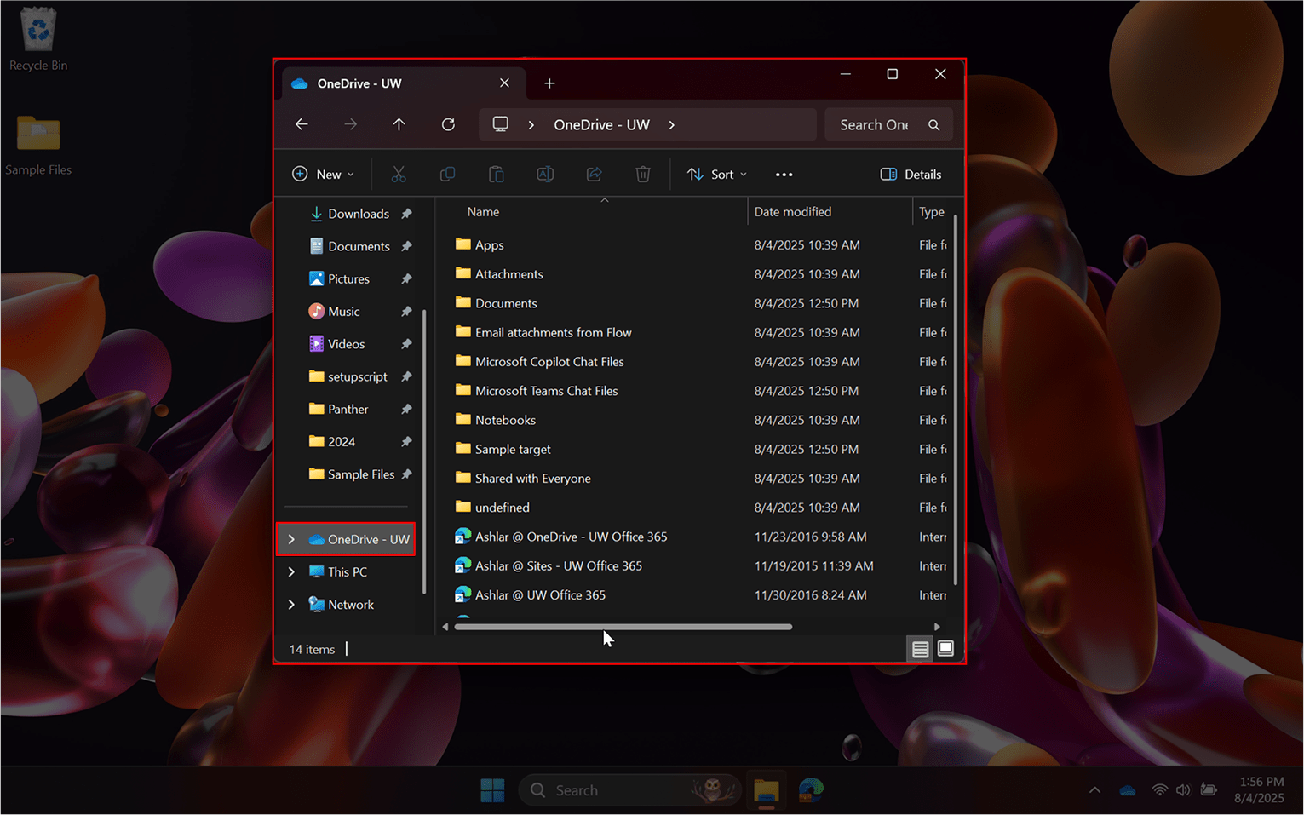Image resolution: width=1304 pixels, height=815 pixels.
Task: Open the Sort dropdown menu
Action: (x=716, y=174)
